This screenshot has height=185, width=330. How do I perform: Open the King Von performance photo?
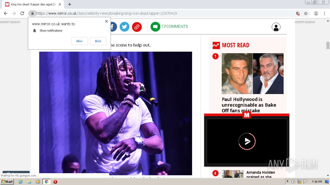[x=115, y=113]
